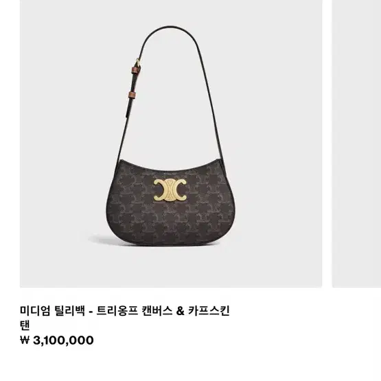381x381 pixels.
Task: Click the 탠 color label
Action: (x=25, y=325)
